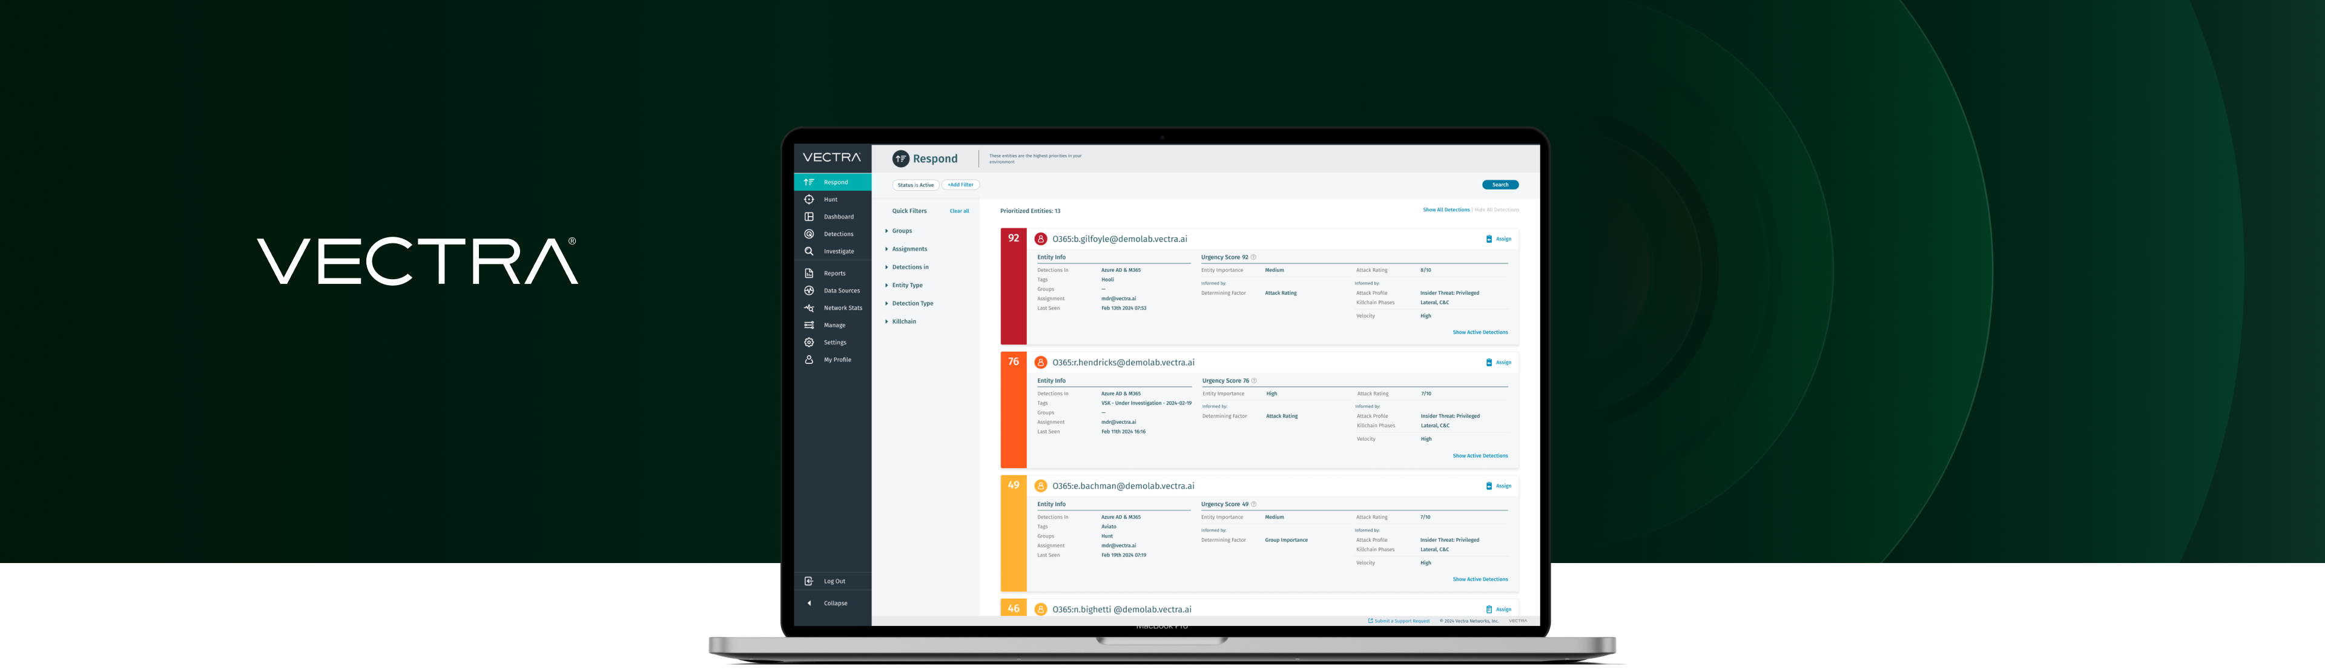Assign the b.gilfoyle entity
This screenshot has width=2325, height=672.
pos(1499,239)
